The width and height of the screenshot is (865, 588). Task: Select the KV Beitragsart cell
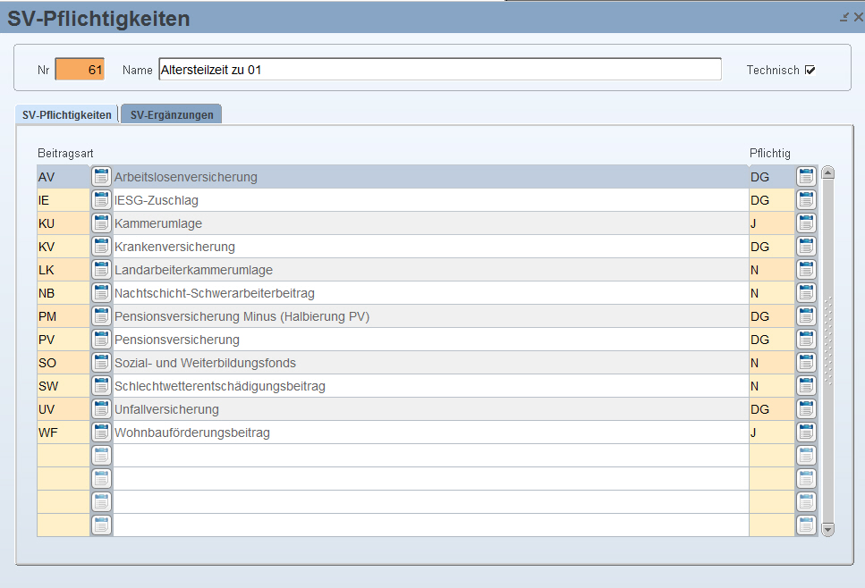tap(64, 247)
